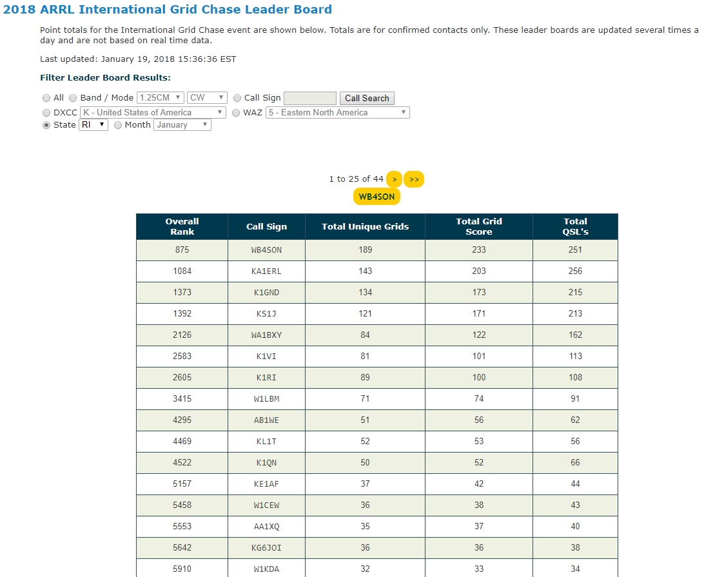This screenshot has height=577, width=704.
Task: Select call sign AA1XQ
Action: 266,526
